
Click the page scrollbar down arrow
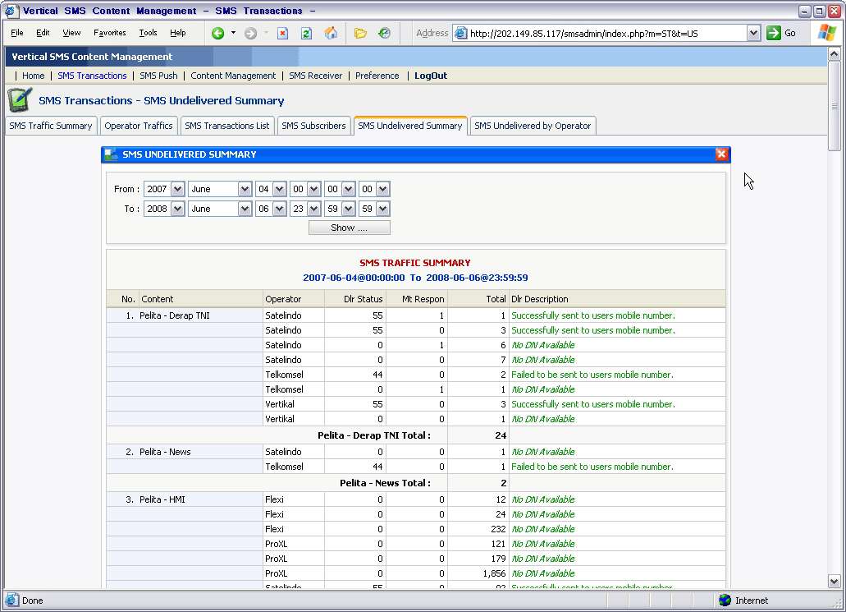835,580
